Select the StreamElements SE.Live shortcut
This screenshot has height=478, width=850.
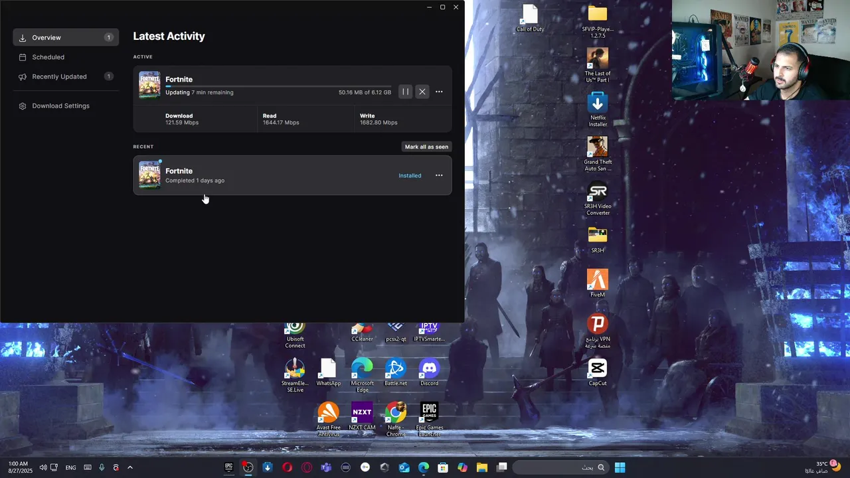click(x=295, y=376)
